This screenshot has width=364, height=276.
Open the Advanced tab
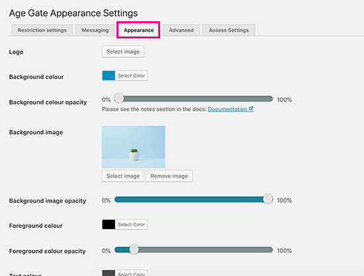(x=181, y=31)
